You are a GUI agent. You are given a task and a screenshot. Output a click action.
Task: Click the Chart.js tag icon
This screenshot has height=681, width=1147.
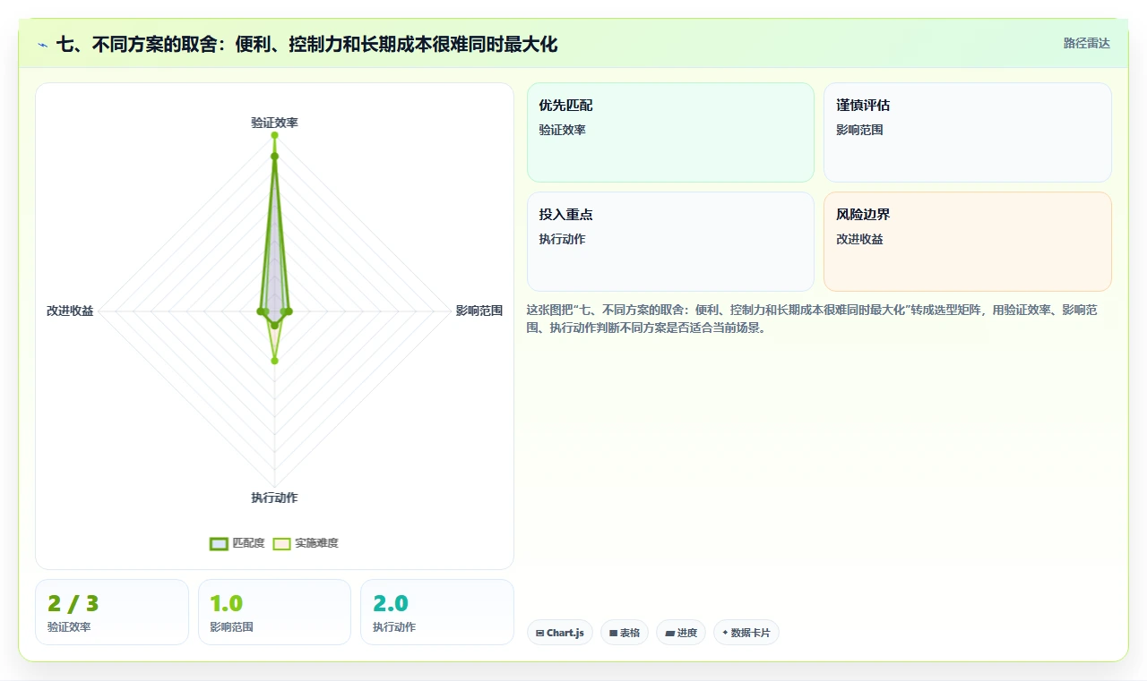pyautogui.click(x=539, y=633)
